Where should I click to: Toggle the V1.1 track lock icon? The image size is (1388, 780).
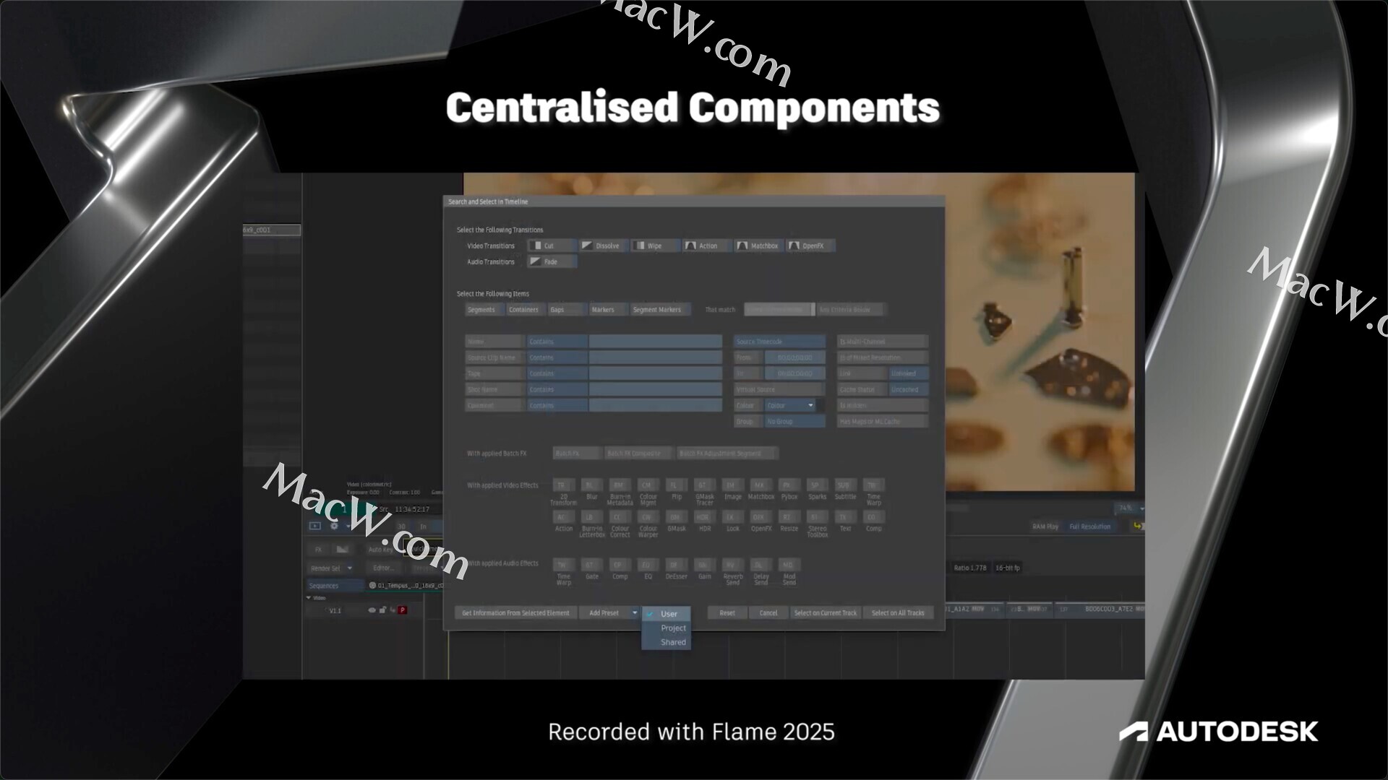[382, 610]
